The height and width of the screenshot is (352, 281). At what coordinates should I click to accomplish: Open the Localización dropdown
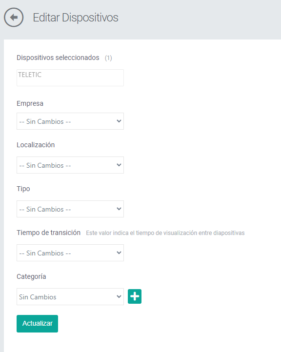click(70, 165)
